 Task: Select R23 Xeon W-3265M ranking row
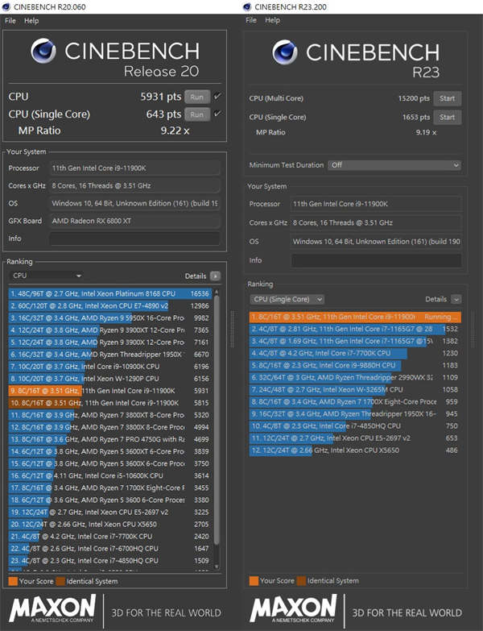(x=355, y=389)
